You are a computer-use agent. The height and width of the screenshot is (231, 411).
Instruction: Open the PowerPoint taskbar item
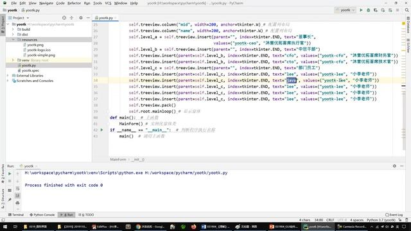coord(284,227)
